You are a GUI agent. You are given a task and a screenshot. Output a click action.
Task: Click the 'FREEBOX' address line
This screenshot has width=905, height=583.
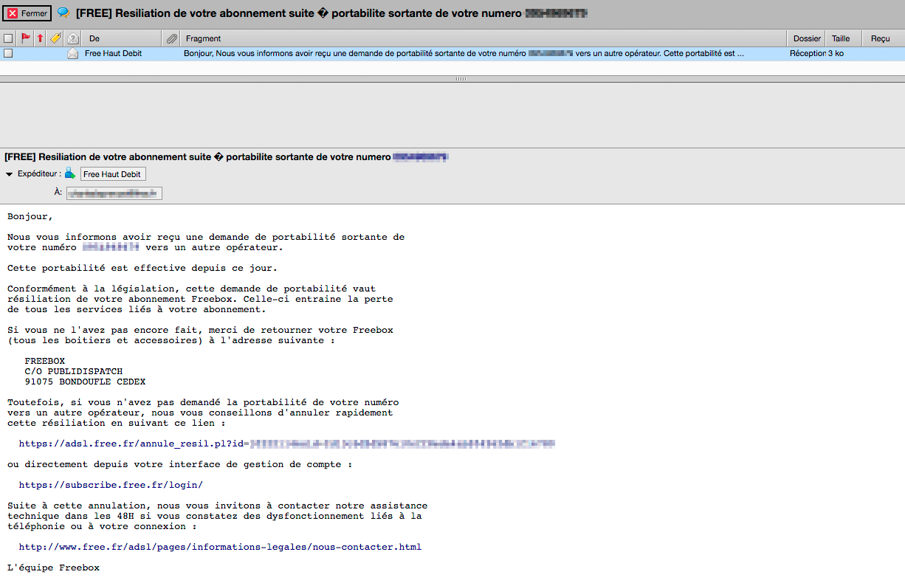tap(45, 361)
